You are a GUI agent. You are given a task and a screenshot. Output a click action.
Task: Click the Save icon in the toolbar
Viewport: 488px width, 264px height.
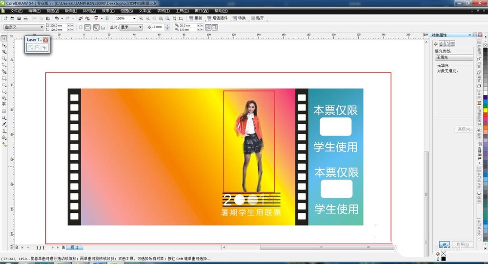tap(19, 19)
